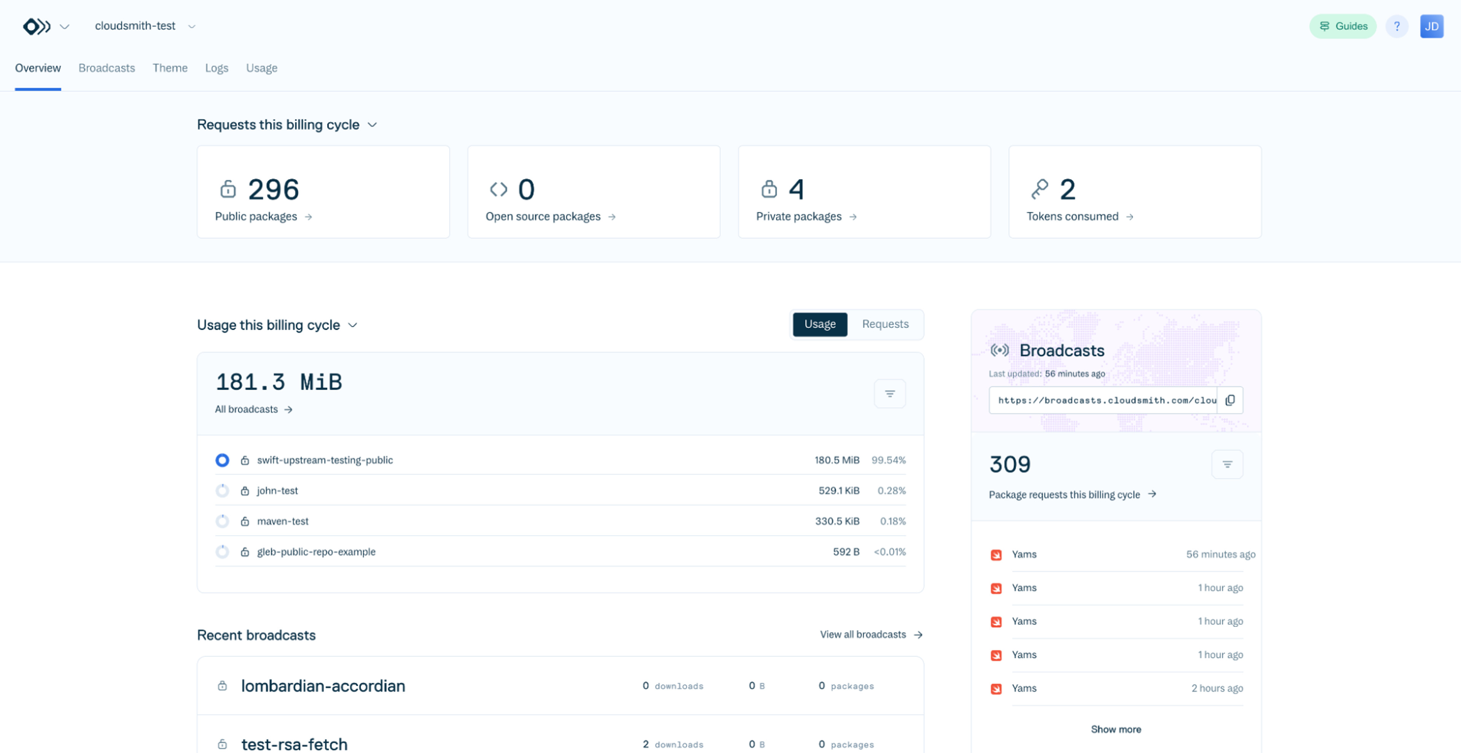Select the swift-upstream-testing-public radio circle
The image size is (1461, 753).
[x=222, y=460]
